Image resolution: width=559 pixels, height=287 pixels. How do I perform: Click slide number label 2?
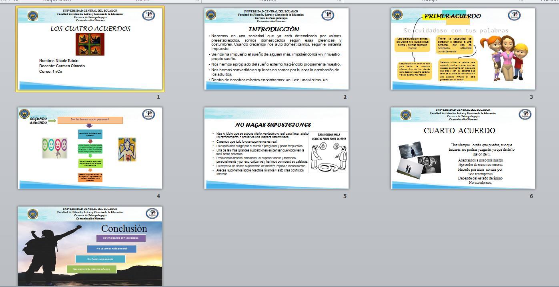point(345,97)
